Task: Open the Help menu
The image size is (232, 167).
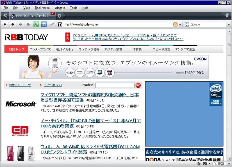Action: click(85, 8)
